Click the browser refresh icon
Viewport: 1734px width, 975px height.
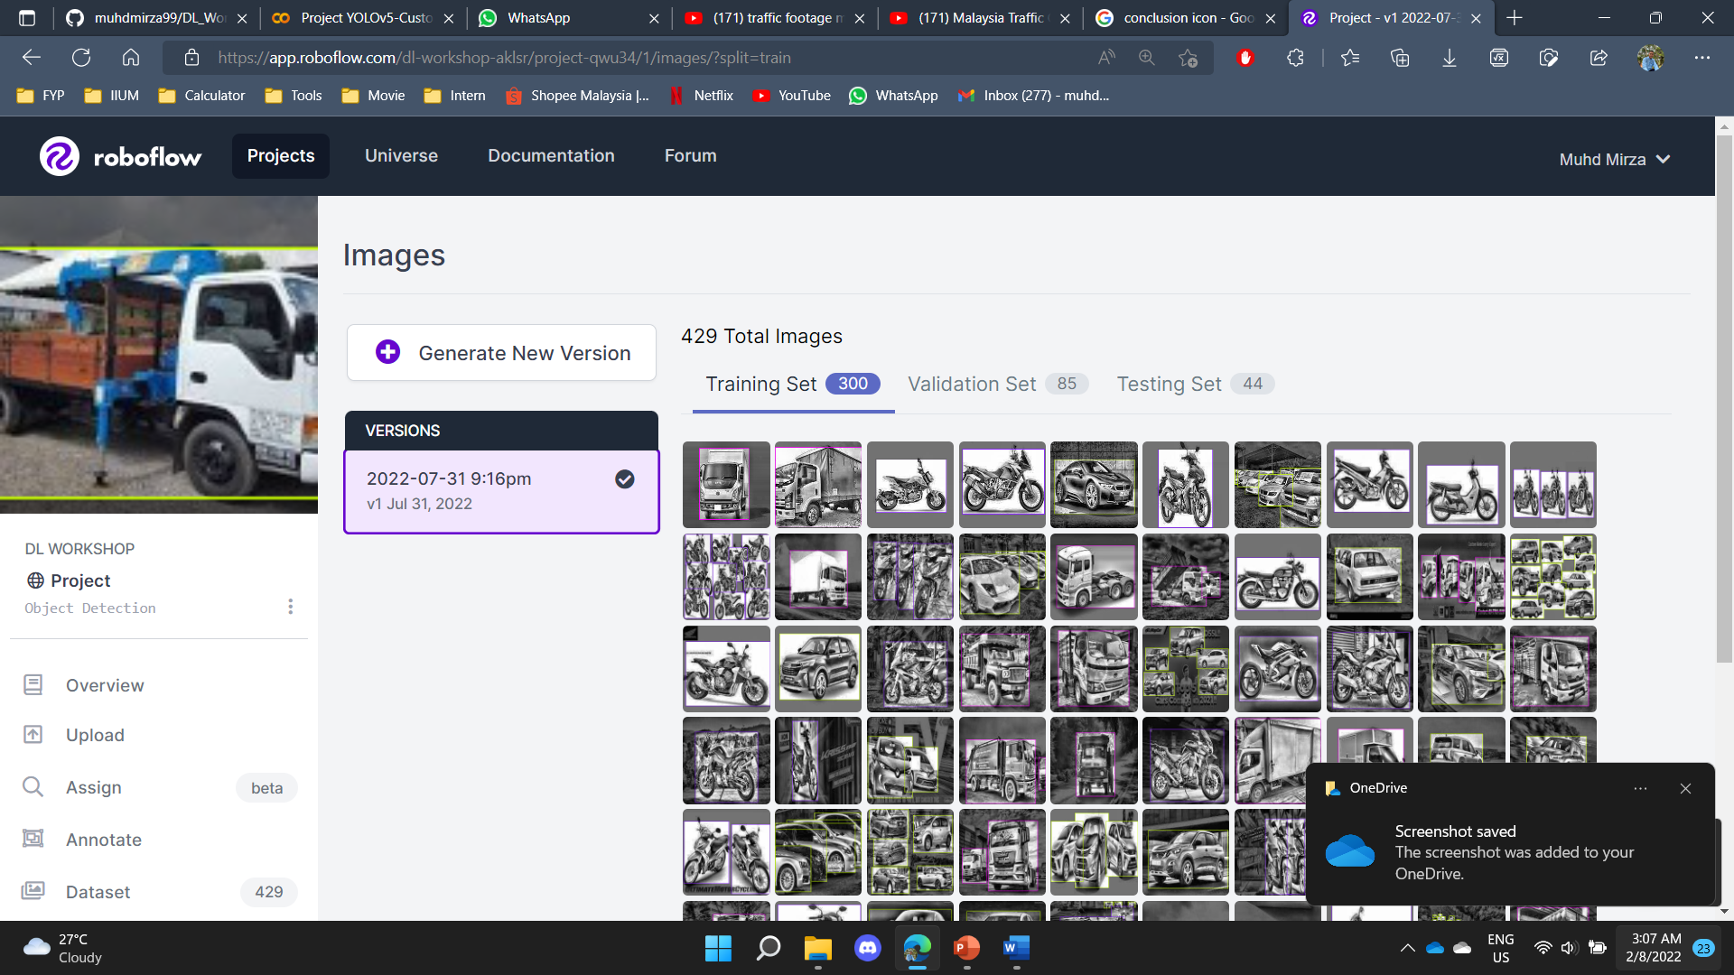pyautogui.click(x=81, y=58)
